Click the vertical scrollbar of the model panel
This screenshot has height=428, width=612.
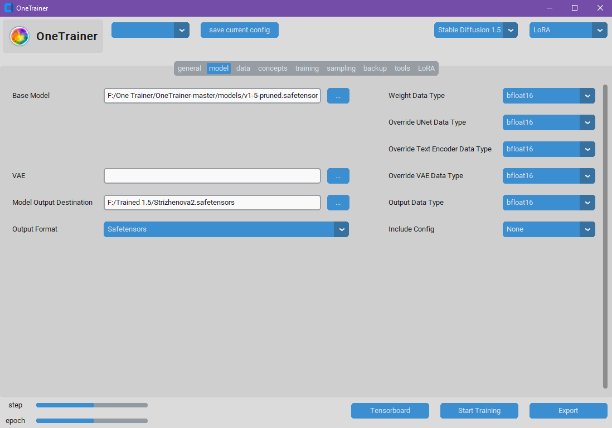click(605, 236)
